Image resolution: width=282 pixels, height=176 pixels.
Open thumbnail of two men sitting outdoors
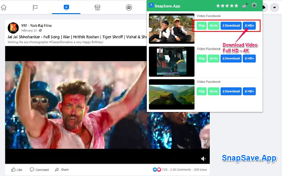[172, 29]
